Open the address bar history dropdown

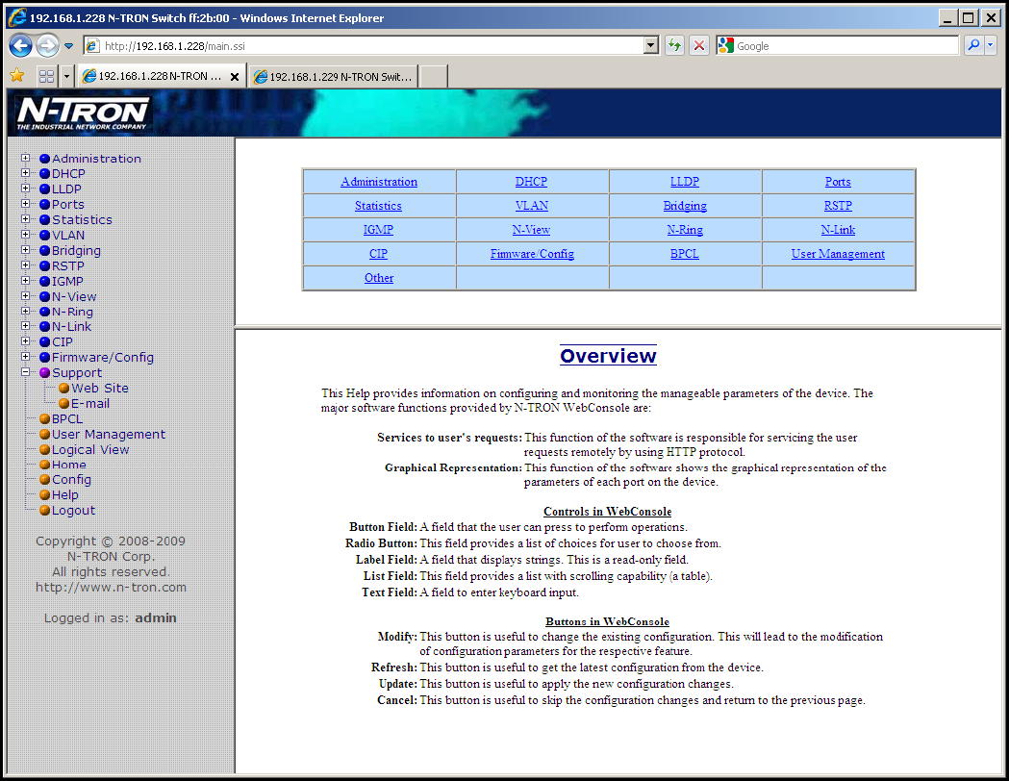[651, 45]
